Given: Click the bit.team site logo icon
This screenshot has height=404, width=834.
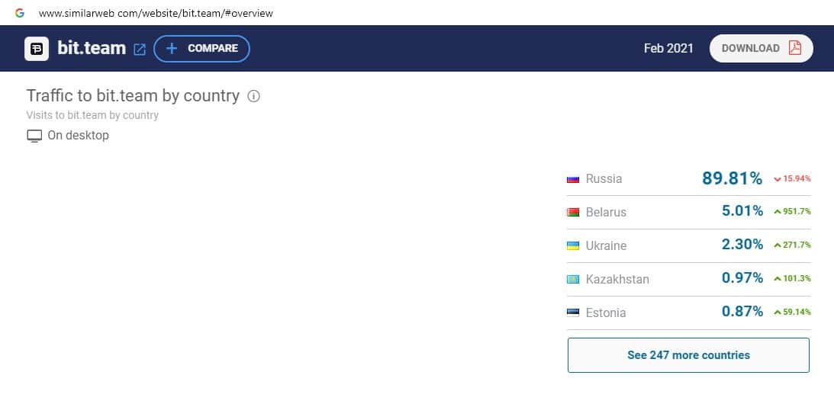Looking at the screenshot, I should (37, 48).
